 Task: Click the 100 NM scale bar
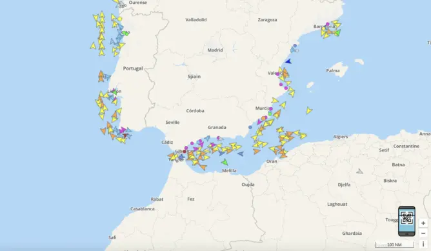point(394,245)
